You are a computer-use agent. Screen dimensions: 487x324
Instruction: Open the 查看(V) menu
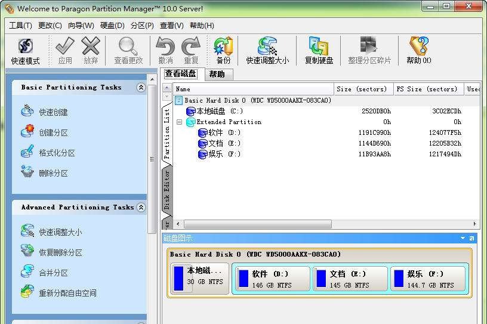tap(171, 26)
